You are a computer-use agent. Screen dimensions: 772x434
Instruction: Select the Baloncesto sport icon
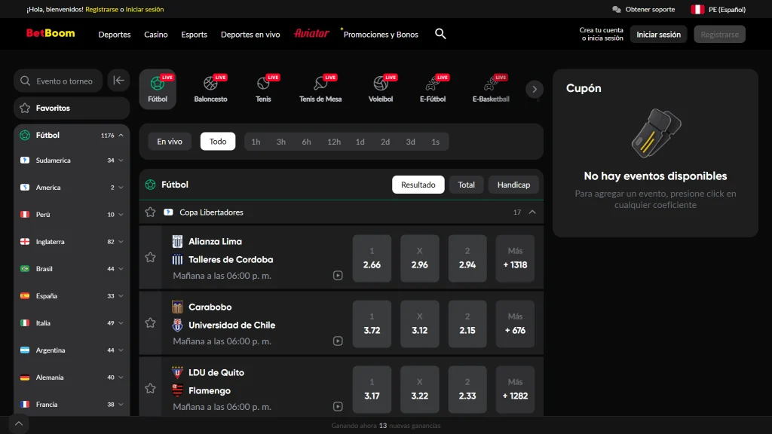click(211, 87)
